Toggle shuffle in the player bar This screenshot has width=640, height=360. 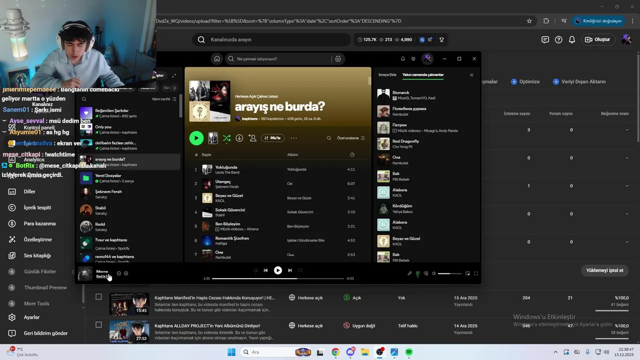click(255, 270)
